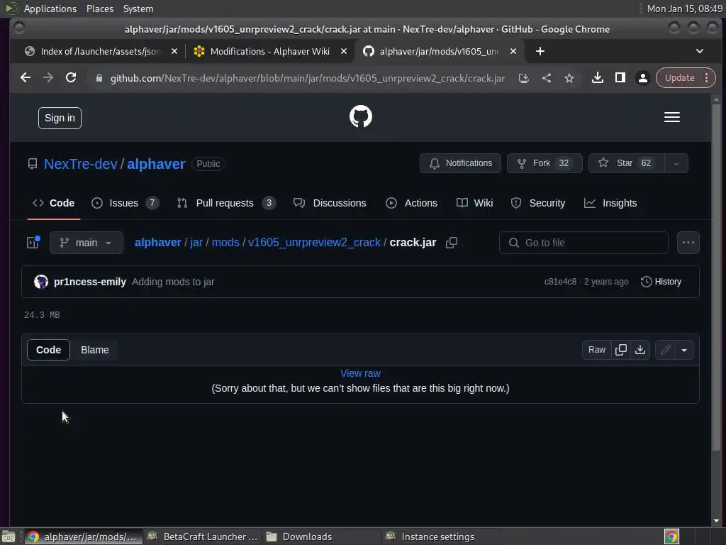Navigate to v1605_unrpreview2_crack breadcrumb
Viewport: 726px width, 545px height.
pyautogui.click(x=314, y=243)
